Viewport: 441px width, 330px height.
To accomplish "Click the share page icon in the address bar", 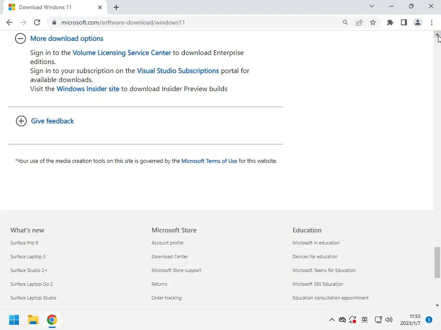I will (359, 22).
